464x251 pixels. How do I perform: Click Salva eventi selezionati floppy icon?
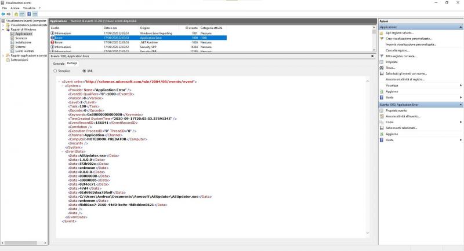[x=382, y=128]
